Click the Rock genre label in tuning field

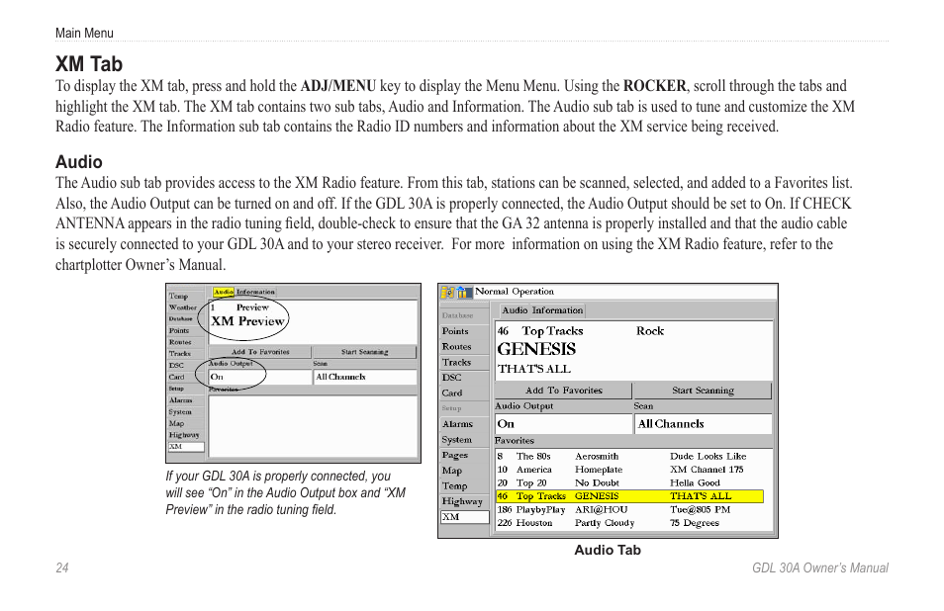649,331
